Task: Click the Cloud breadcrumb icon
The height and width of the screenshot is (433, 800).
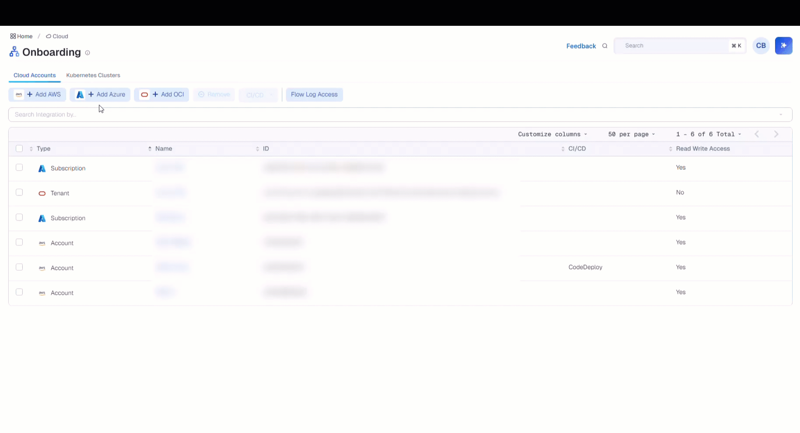Action: point(49,36)
